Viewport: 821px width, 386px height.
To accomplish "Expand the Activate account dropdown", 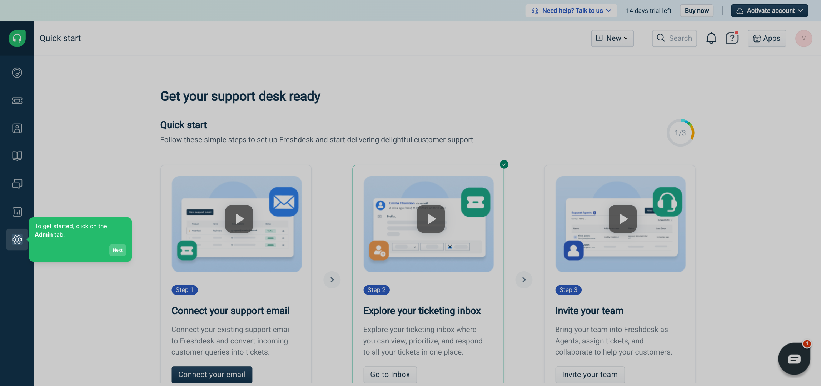I will pos(770,11).
